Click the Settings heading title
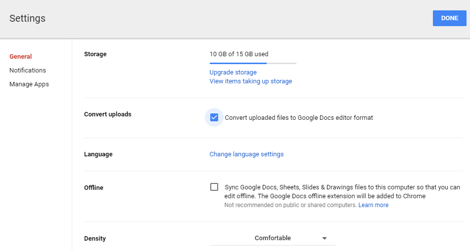This screenshot has height=251, width=470. coord(27,18)
